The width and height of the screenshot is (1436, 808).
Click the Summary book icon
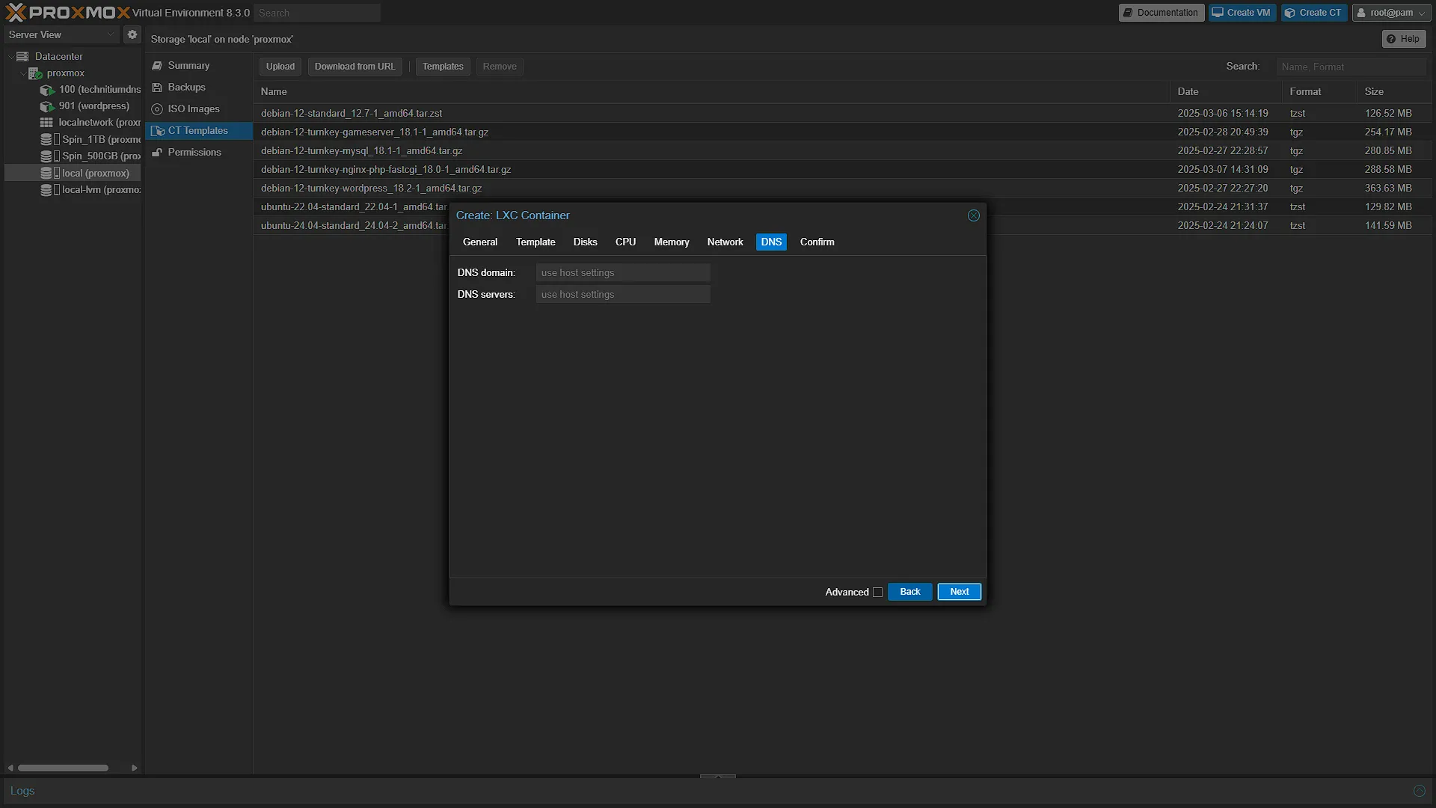pyautogui.click(x=157, y=66)
